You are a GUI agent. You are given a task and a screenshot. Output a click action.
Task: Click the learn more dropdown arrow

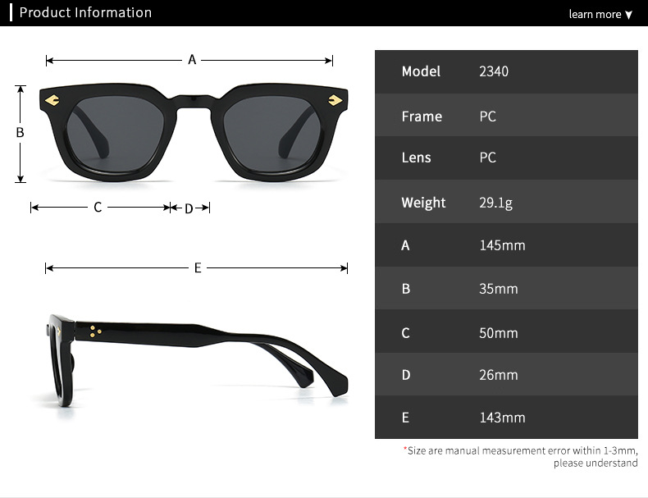pyautogui.click(x=628, y=15)
